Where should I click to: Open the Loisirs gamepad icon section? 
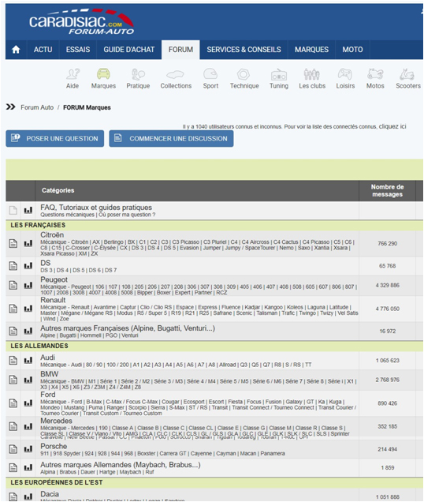pos(345,74)
